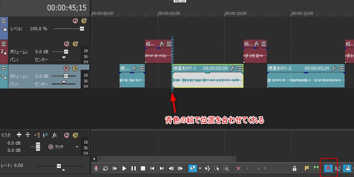Viewport: 354px width, 177px height.
Task: Open the タッチ automation mode dropdown
Action: [77, 147]
